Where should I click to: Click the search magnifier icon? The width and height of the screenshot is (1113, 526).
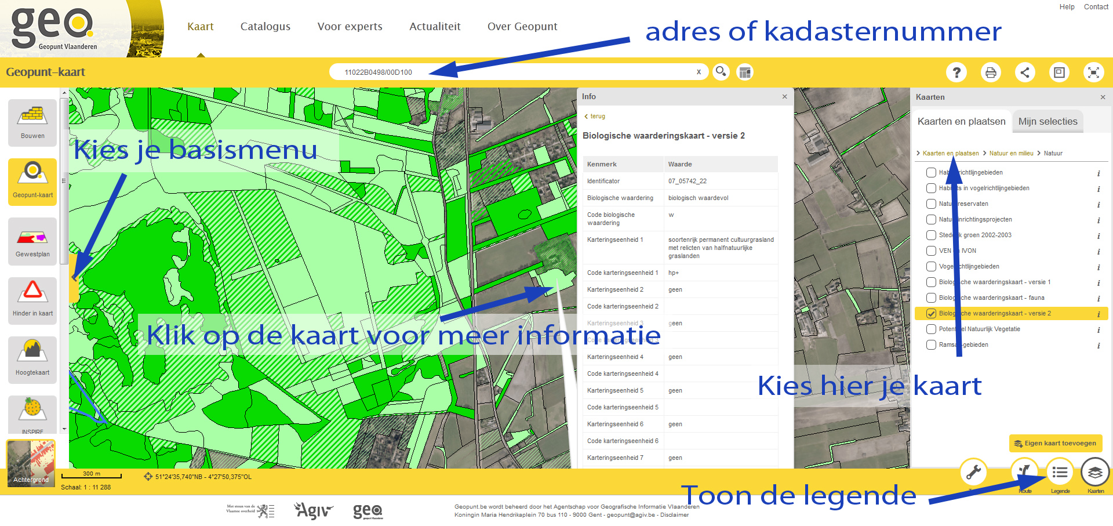click(x=721, y=72)
